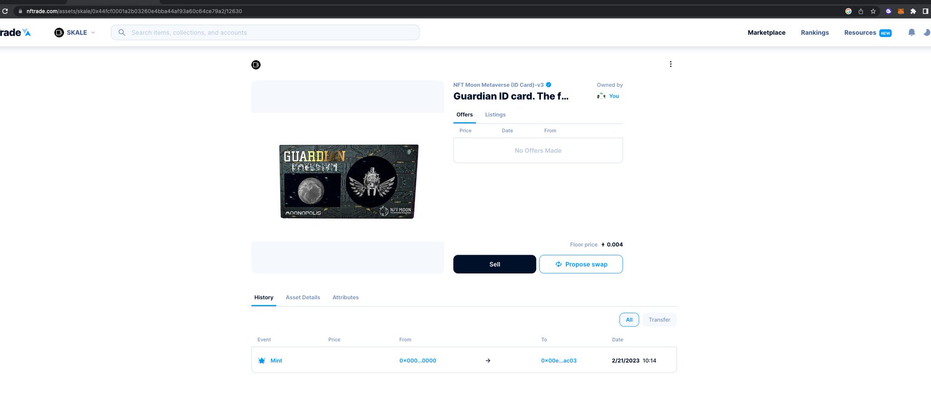The height and width of the screenshot is (393, 931).
Task: Click the No Offers Made message
Action: tap(538, 151)
